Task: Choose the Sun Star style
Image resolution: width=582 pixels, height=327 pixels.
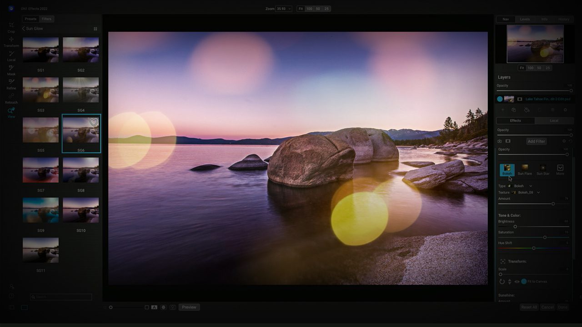Action: coord(543,170)
